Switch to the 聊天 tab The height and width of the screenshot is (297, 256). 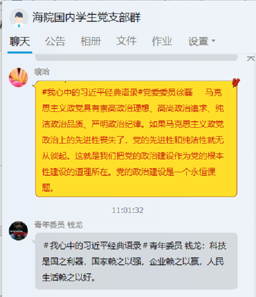[x=20, y=41]
